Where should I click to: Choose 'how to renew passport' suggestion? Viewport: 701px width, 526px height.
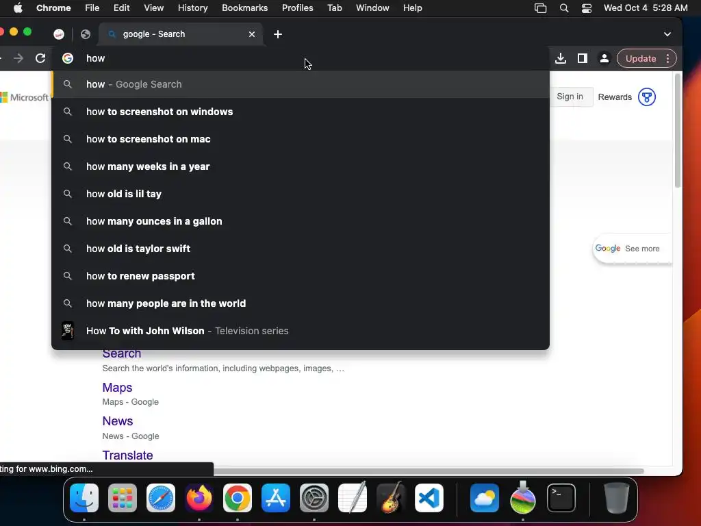pyautogui.click(x=301, y=276)
